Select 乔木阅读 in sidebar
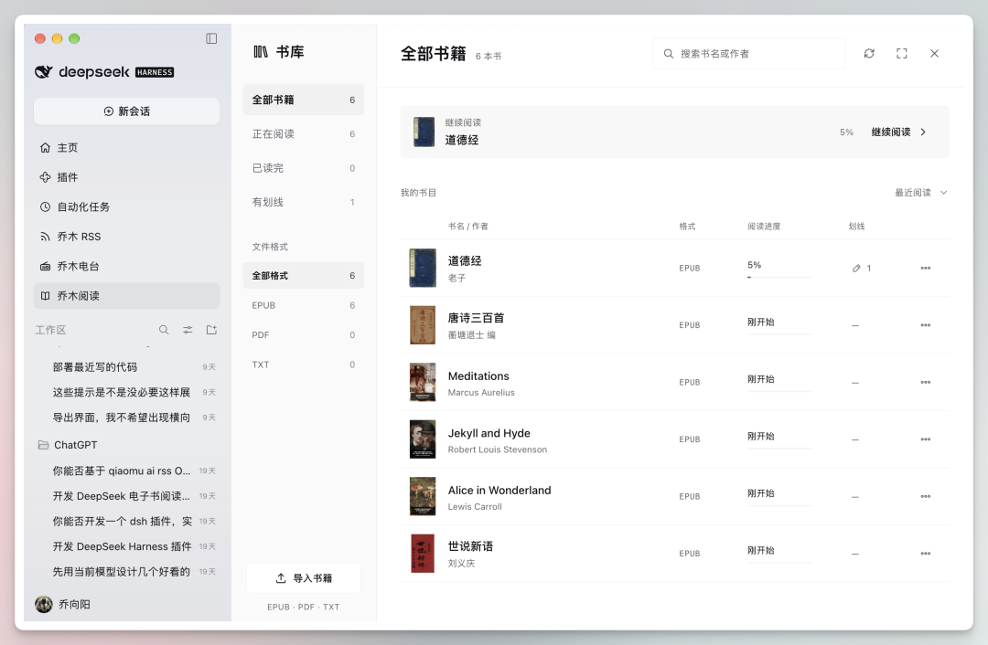This screenshot has width=988, height=645. 126,296
